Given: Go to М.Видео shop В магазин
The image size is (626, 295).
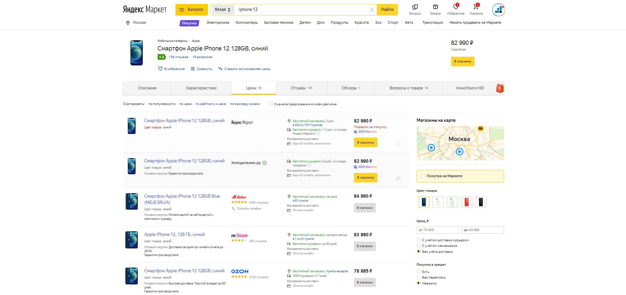Looking at the screenshot, I should coord(365,208).
